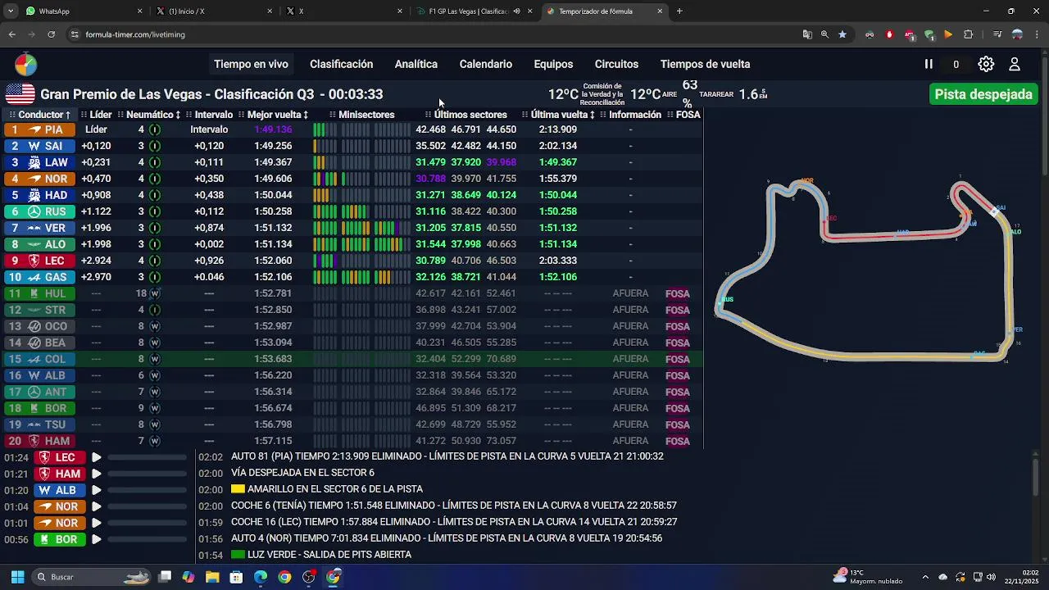Click the Formula Timer logo
1049x590 pixels.
coord(25,64)
